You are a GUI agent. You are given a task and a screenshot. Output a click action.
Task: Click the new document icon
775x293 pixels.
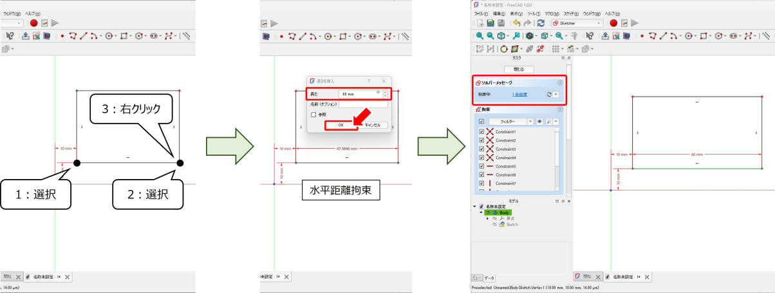pos(480,23)
